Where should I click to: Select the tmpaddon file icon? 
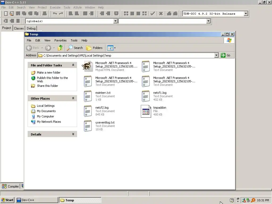pos(146,111)
